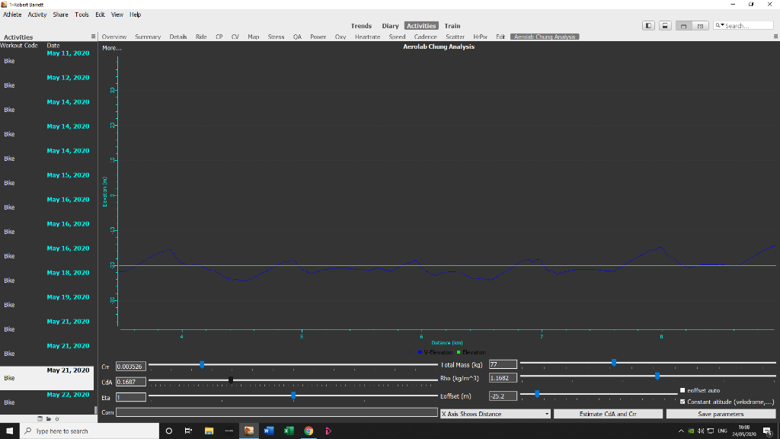Open the Activities panel hamburger menu icon
The image size is (780, 439).
tap(92, 36)
